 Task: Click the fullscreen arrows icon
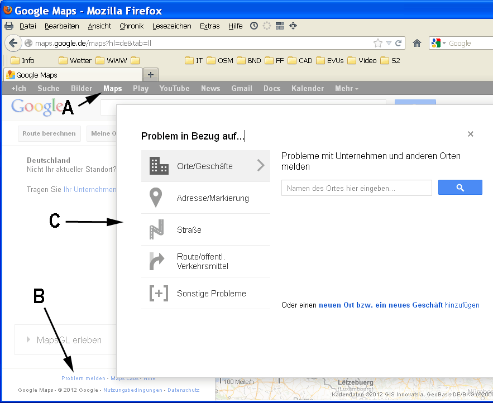pos(293,26)
